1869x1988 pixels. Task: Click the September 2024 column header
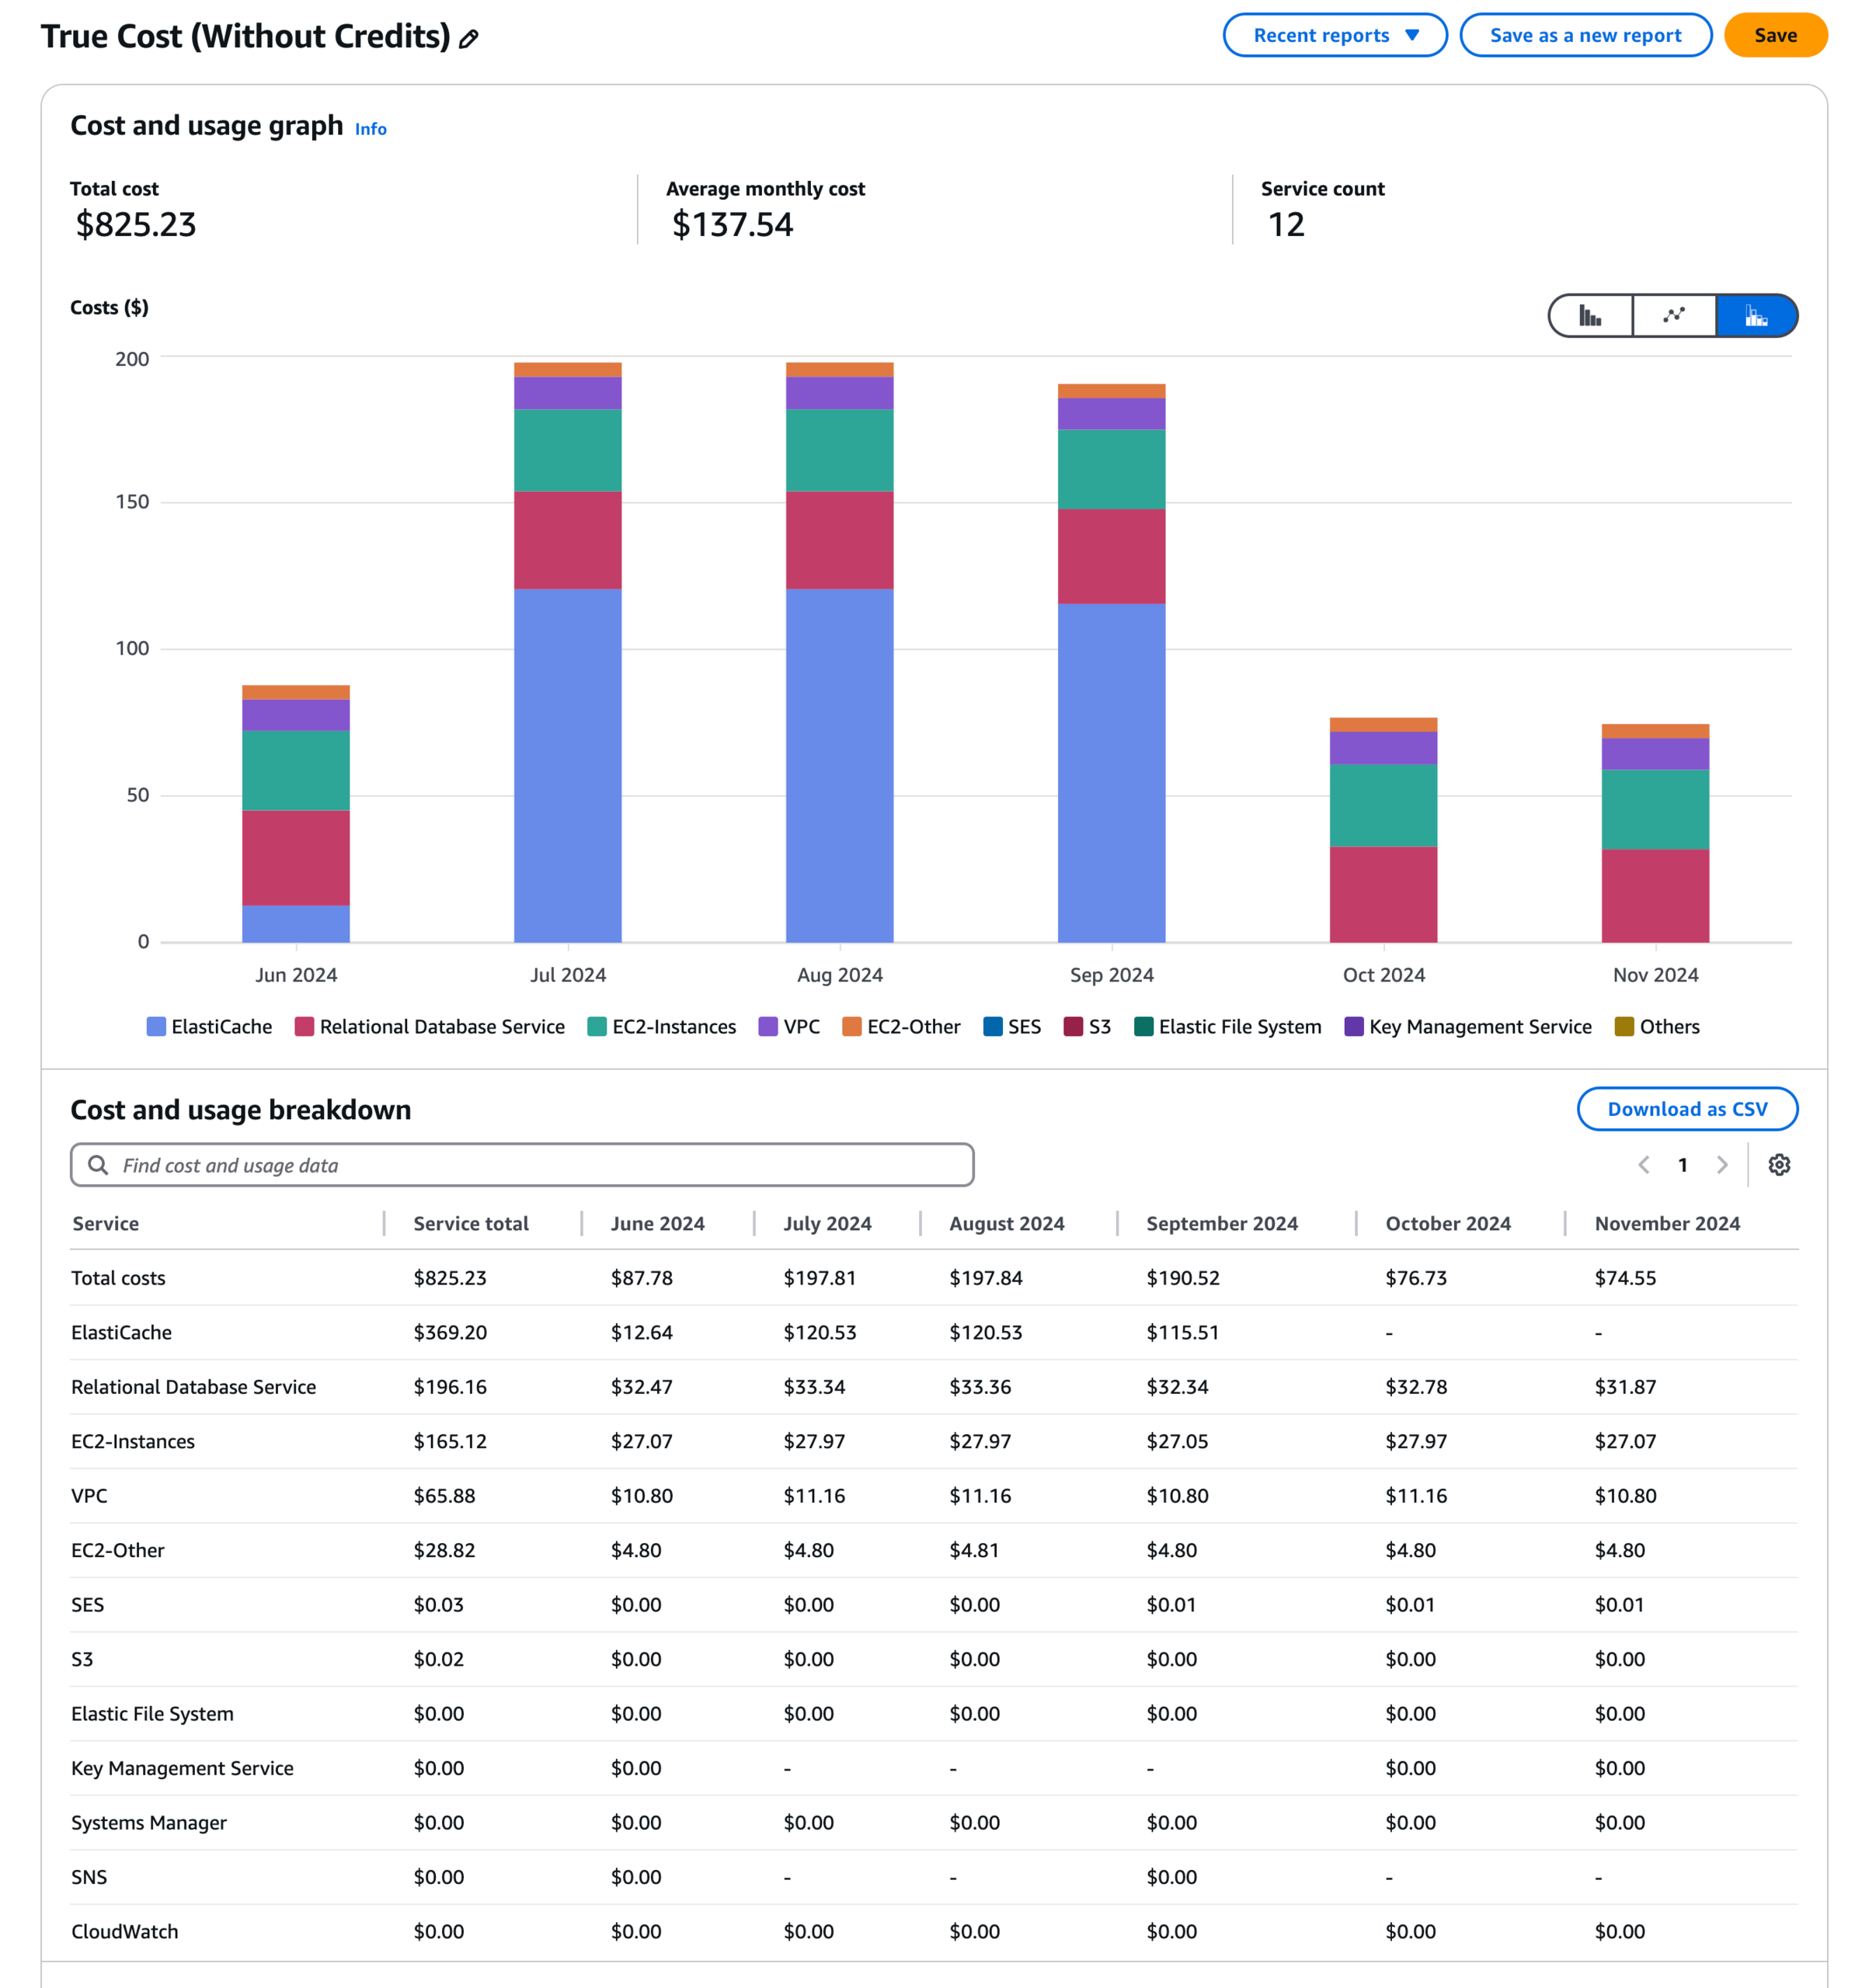click(x=1222, y=1224)
